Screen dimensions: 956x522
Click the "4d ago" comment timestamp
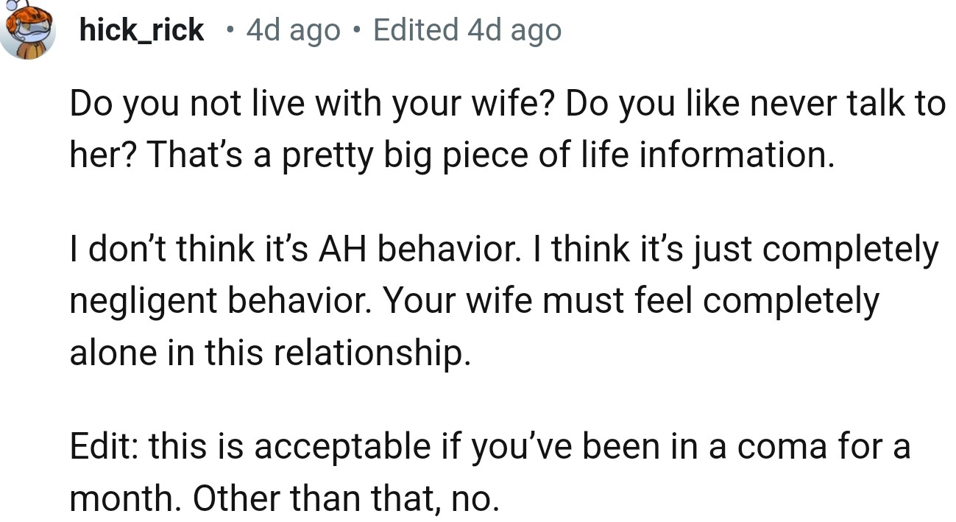[x=293, y=30]
